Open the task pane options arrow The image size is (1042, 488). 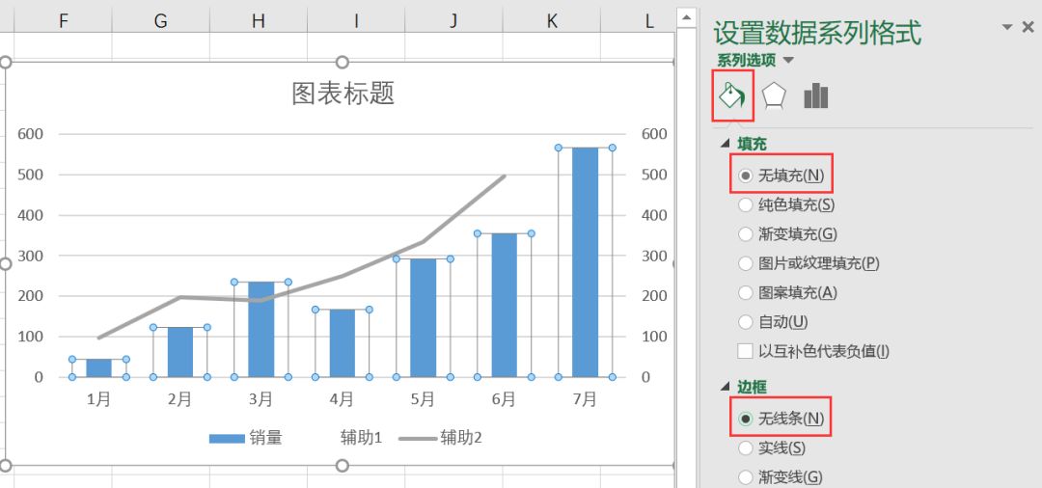1007,28
